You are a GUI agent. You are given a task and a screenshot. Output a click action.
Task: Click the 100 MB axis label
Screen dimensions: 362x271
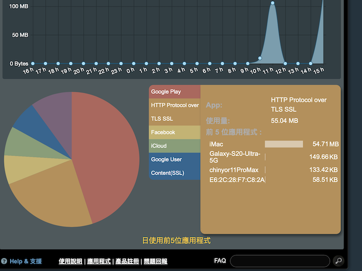19,6
